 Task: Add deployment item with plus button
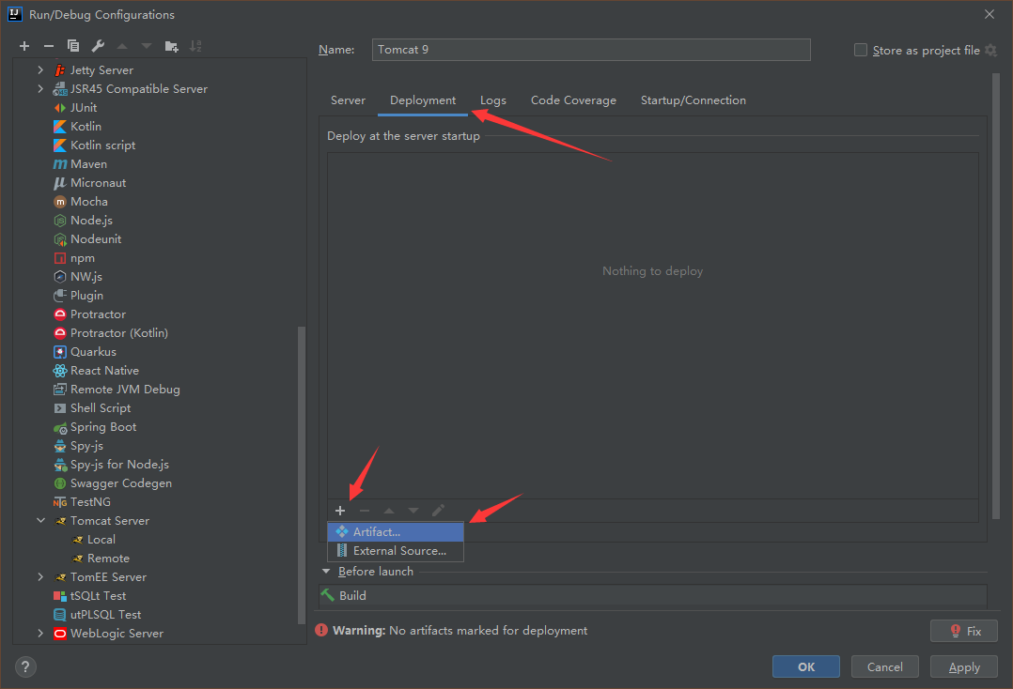(340, 511)
